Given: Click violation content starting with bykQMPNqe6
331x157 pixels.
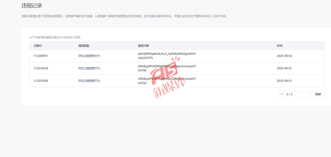Looking at the screenshot, I should point(167,56).
